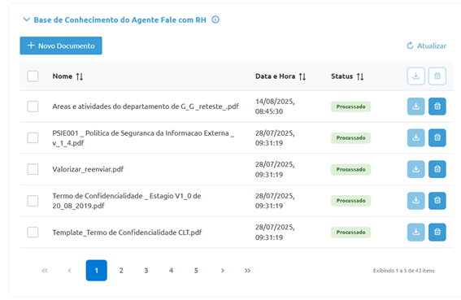Click the file name Template_Termo de Confidencialidade CLT.pdf
Screen dimensions: 461x300
(127, 233)
